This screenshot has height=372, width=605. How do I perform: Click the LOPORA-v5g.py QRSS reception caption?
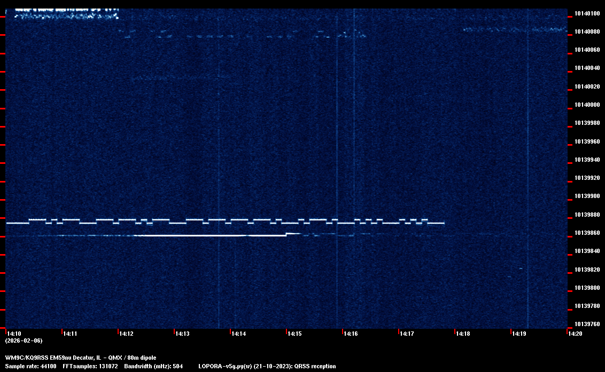(267, 366)
